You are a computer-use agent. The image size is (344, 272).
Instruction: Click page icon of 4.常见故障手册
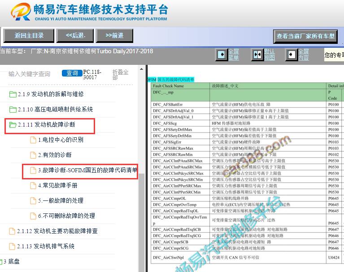pyautogui.click(x=33, y=186)
